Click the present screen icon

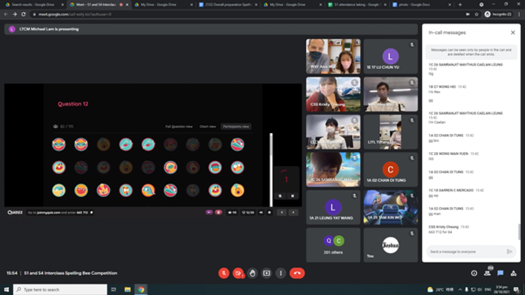267,273
